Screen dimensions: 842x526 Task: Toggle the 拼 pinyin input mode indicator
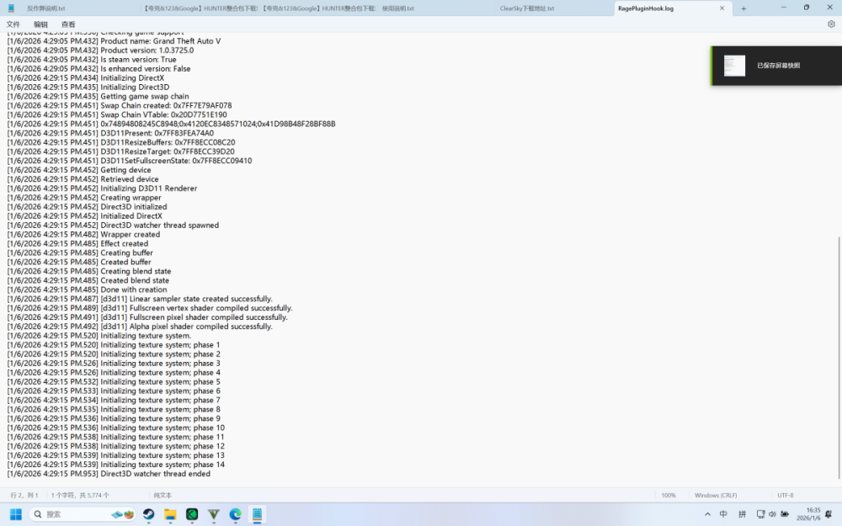point(741,513)
